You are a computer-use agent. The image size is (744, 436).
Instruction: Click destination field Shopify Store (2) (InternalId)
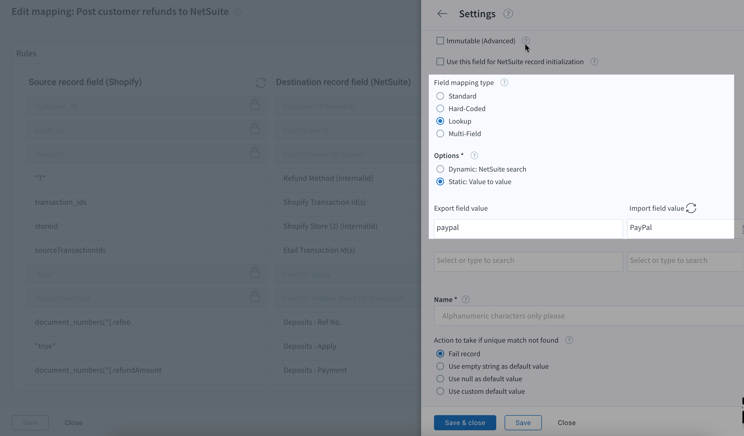(348, 226)
